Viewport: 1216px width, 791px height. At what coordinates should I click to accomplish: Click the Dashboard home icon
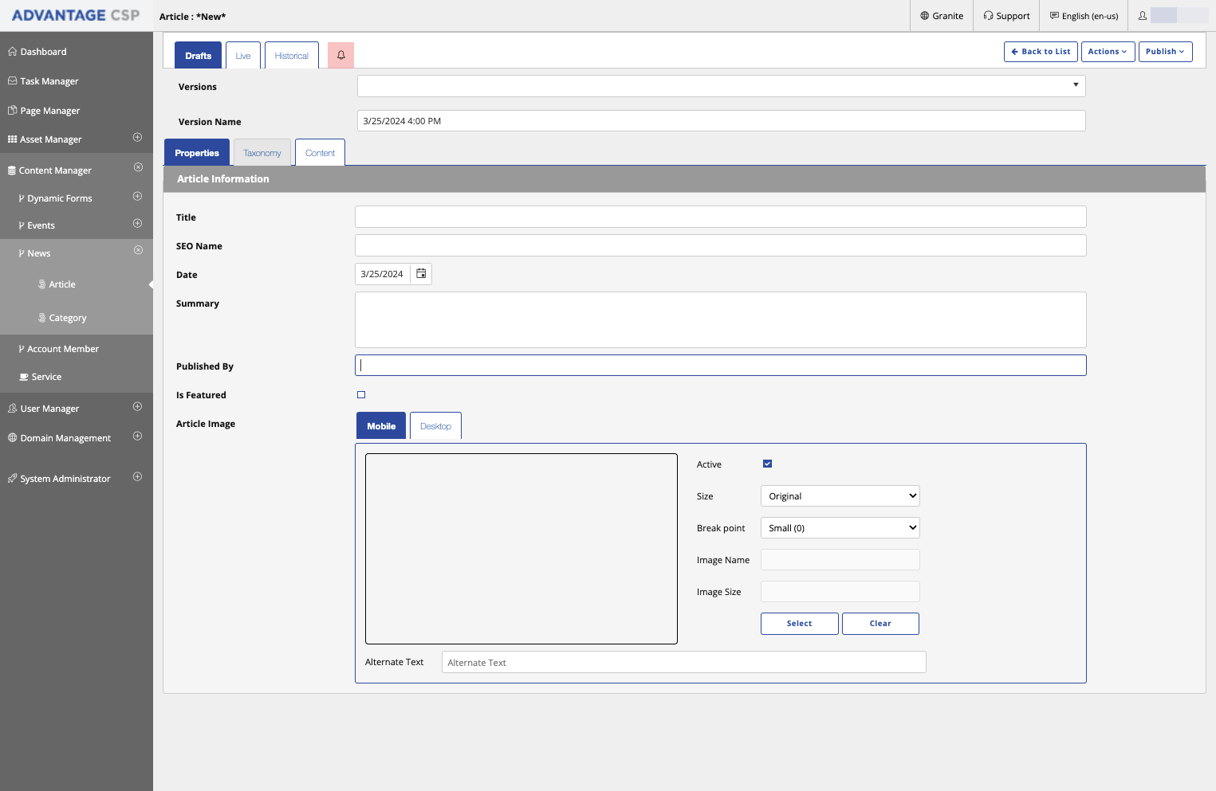[12, 52]
